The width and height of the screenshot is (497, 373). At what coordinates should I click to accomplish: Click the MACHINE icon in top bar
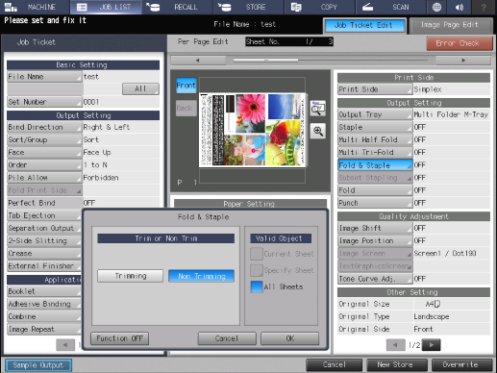(12, 7)
